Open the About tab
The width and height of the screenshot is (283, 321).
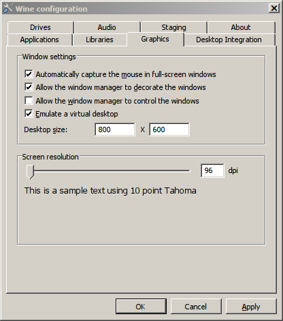[x=241, y=27]
